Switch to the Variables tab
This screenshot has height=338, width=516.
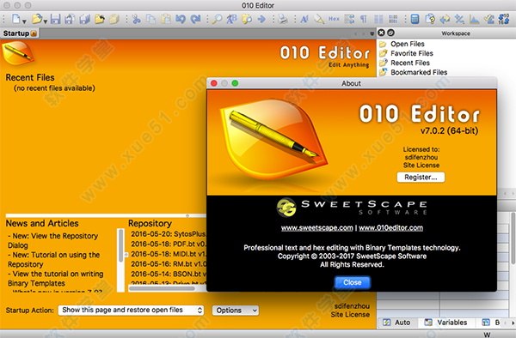click(x=445, y=323)
